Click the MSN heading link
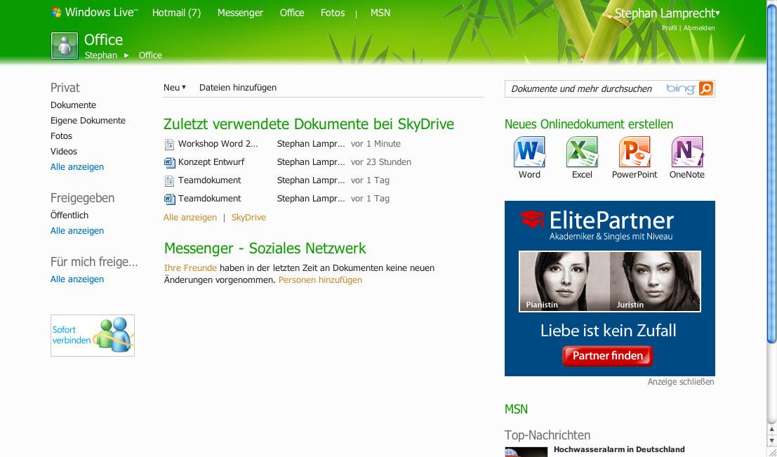 (516, 409)
